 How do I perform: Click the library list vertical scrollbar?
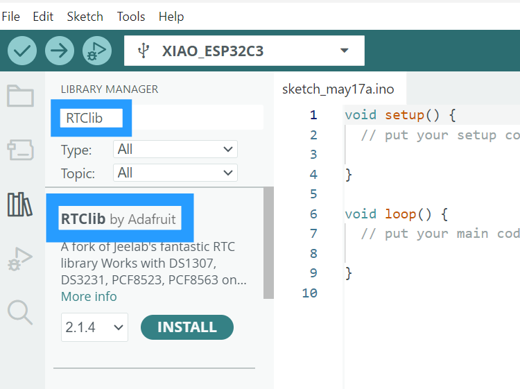pyautogui.click(x=268, y=243)
